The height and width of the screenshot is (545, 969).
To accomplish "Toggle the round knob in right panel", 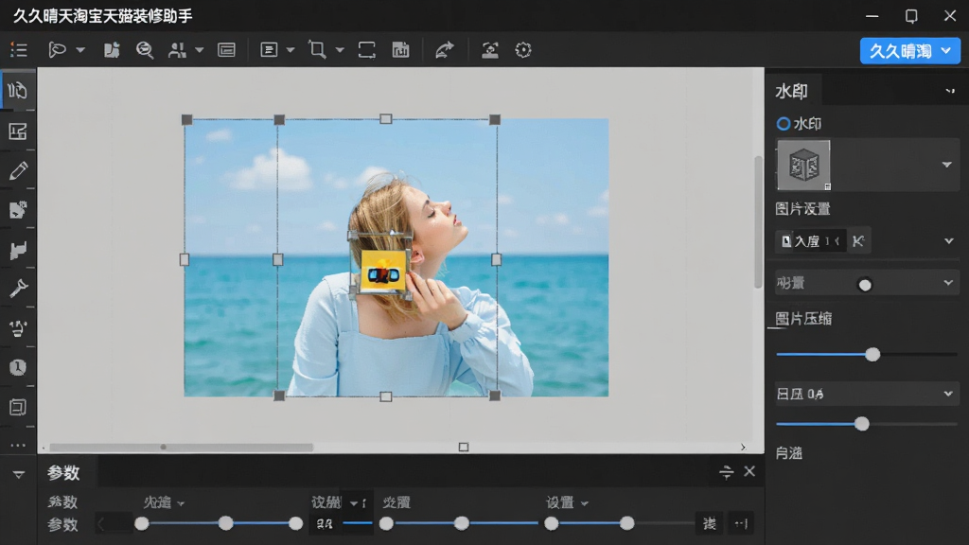I will [865, 285].
